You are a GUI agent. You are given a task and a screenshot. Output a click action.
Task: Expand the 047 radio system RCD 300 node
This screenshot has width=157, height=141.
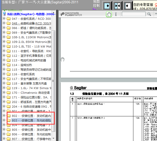[4, 18]
